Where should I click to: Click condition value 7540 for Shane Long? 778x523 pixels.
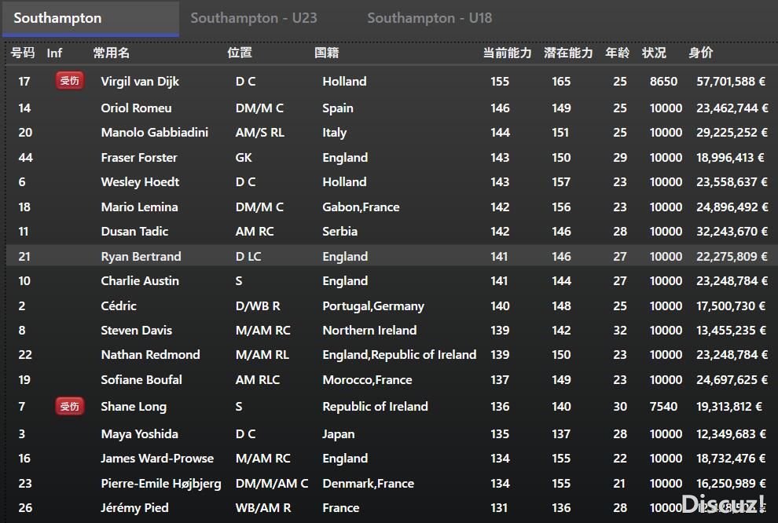click(663, 407)
